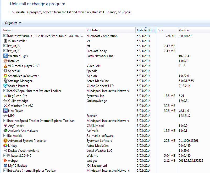Click the Size column header

point(161,30)
